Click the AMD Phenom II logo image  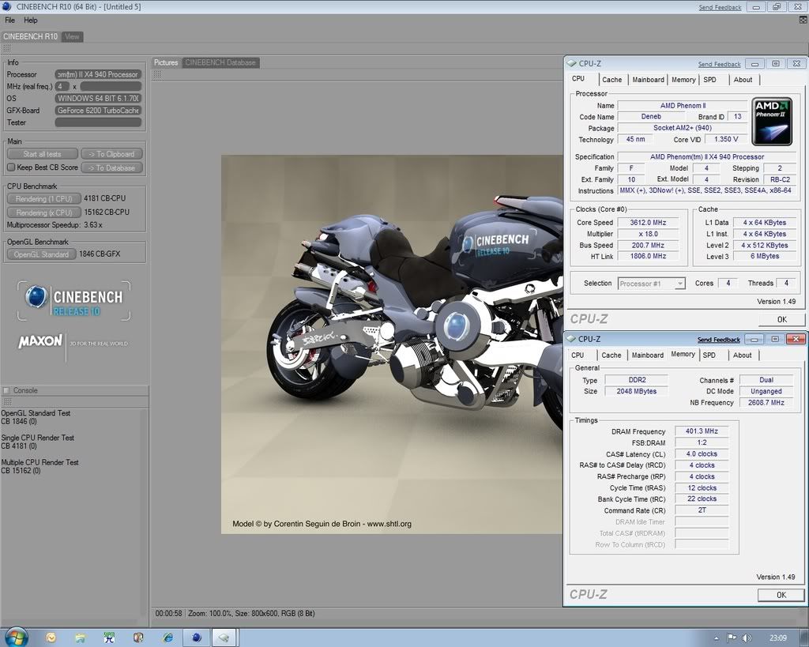[x=772, y=121]
